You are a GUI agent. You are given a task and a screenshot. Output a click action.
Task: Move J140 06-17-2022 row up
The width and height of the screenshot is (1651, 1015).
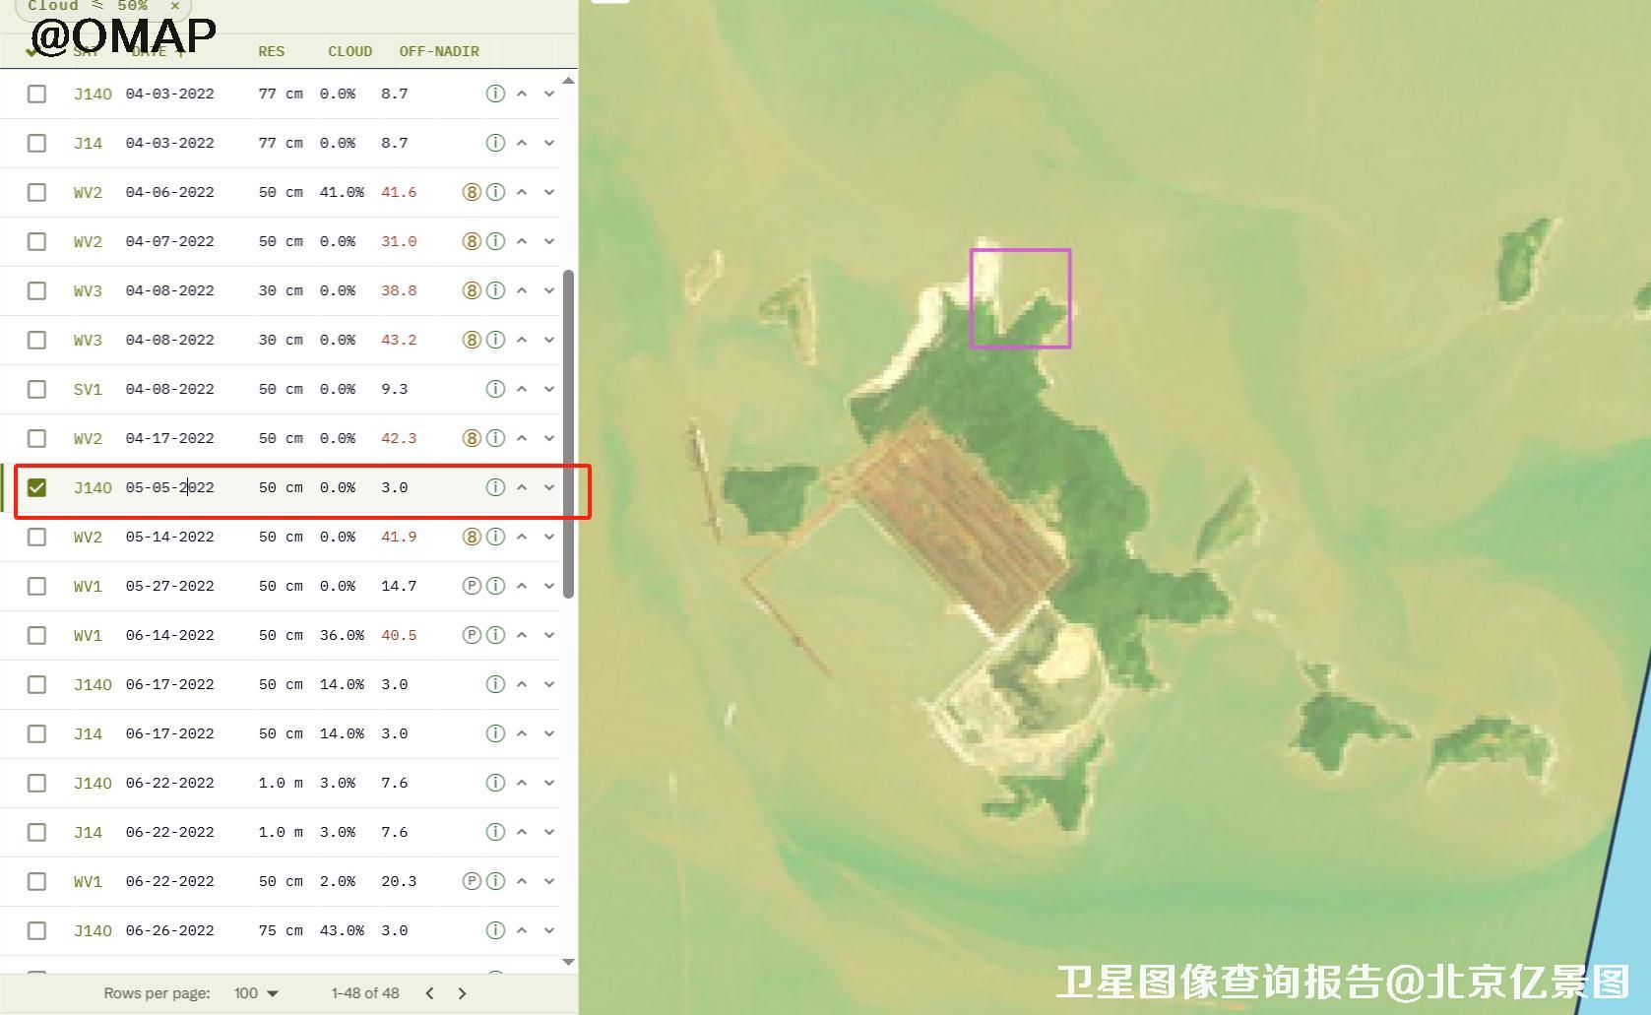(x=522, y=684)
